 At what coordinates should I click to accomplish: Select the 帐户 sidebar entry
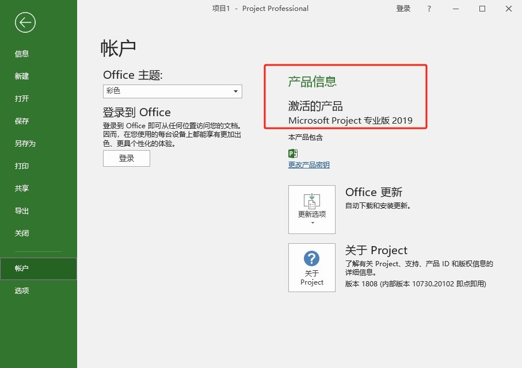39,269
